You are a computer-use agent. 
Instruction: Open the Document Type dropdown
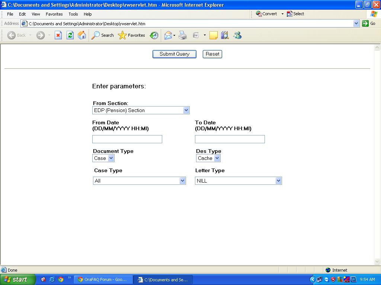click(x=111, y=158)
